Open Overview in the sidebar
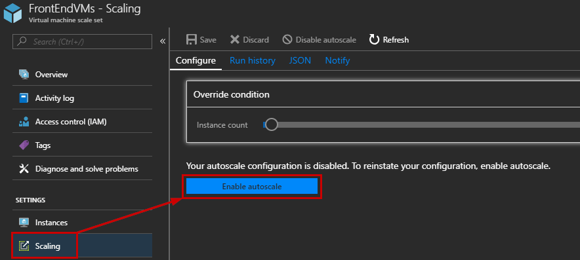The height and width of the screenshot is (260, 580). pyautogui.click(x=82, y=74)
